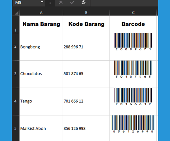
Task: Select column A header
Action: click(x=41, y=13)
